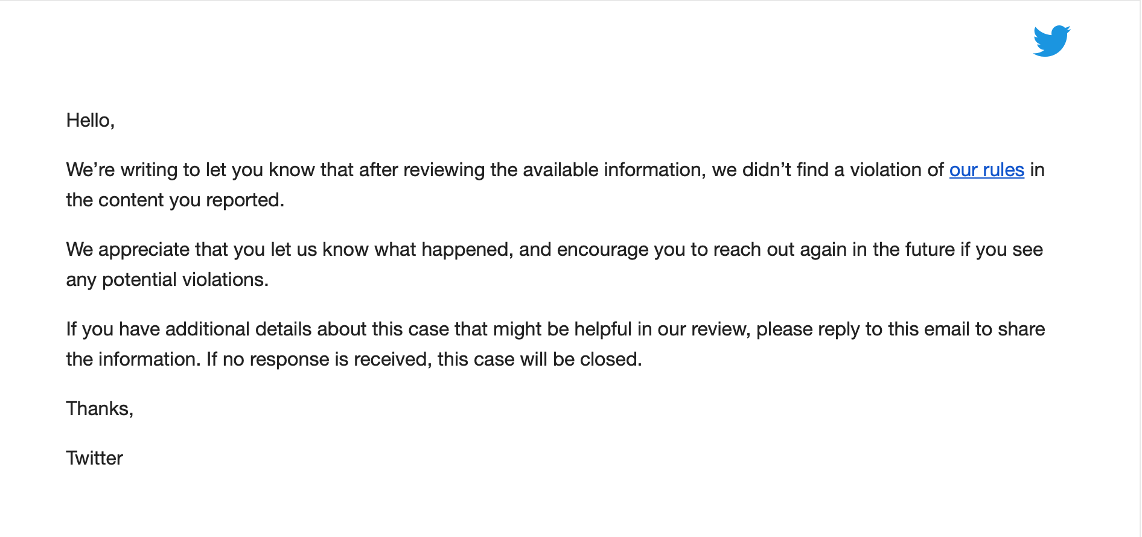Click the phrase 'in the future if you see'
Screen dimensions: 1142x537
pyautogui.click(x=948, y=250)
